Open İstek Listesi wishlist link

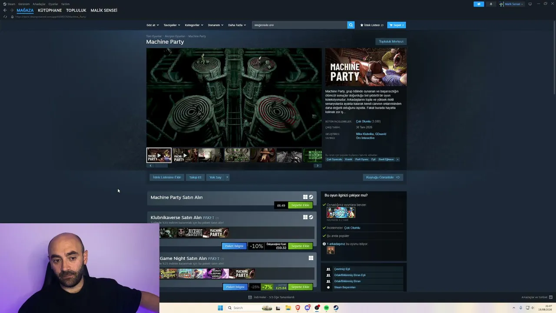point(372,25)
